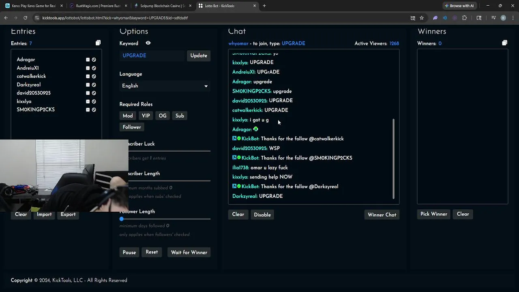Screen dimensions: 519x292
Task: Click the Follower Length slider handle
Action: click(121, 219)
